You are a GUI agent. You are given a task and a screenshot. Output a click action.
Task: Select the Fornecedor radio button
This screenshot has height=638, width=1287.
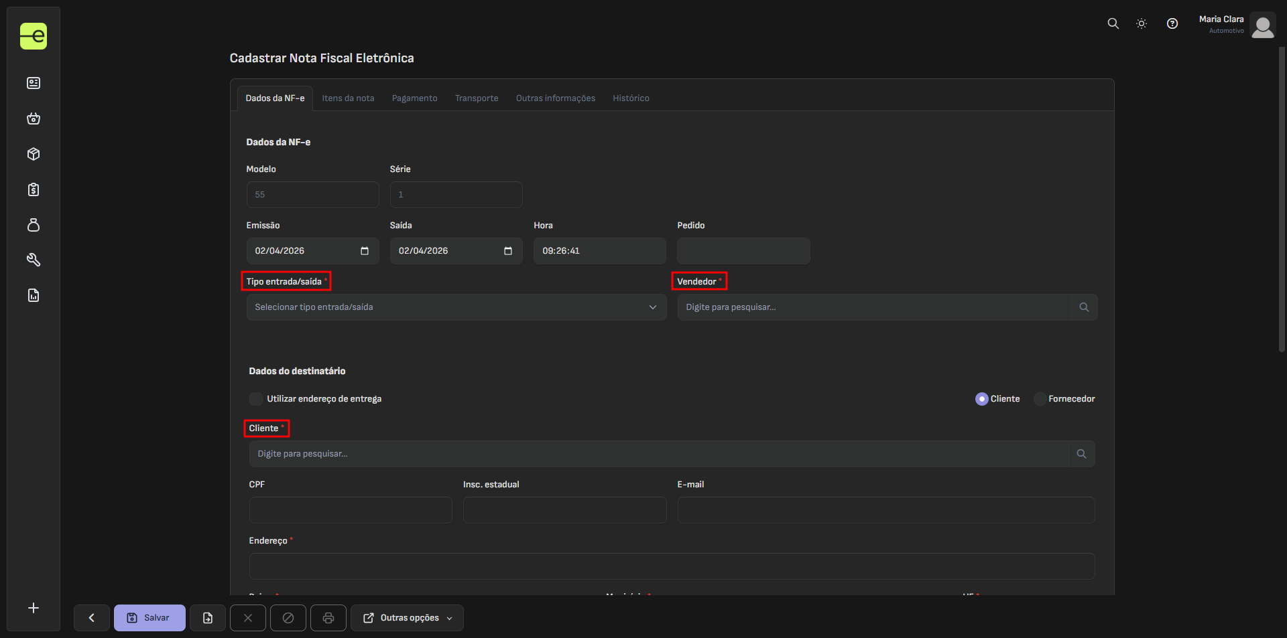(1040, 399)
